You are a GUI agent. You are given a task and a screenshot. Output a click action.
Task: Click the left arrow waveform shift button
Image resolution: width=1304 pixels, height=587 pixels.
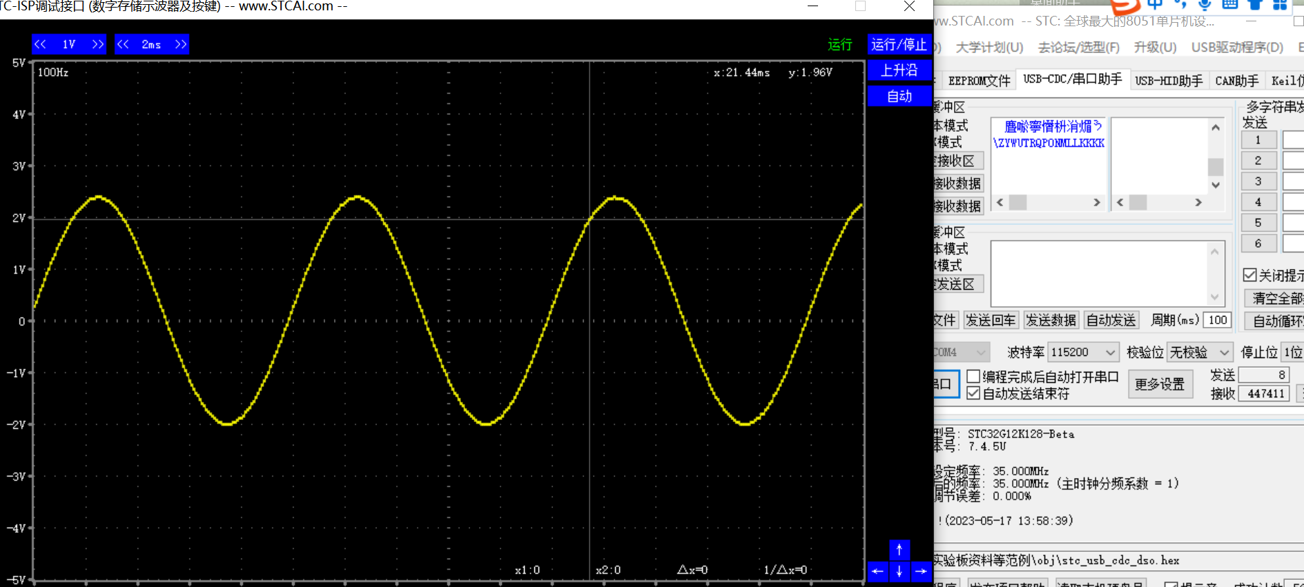coord(877,571)
